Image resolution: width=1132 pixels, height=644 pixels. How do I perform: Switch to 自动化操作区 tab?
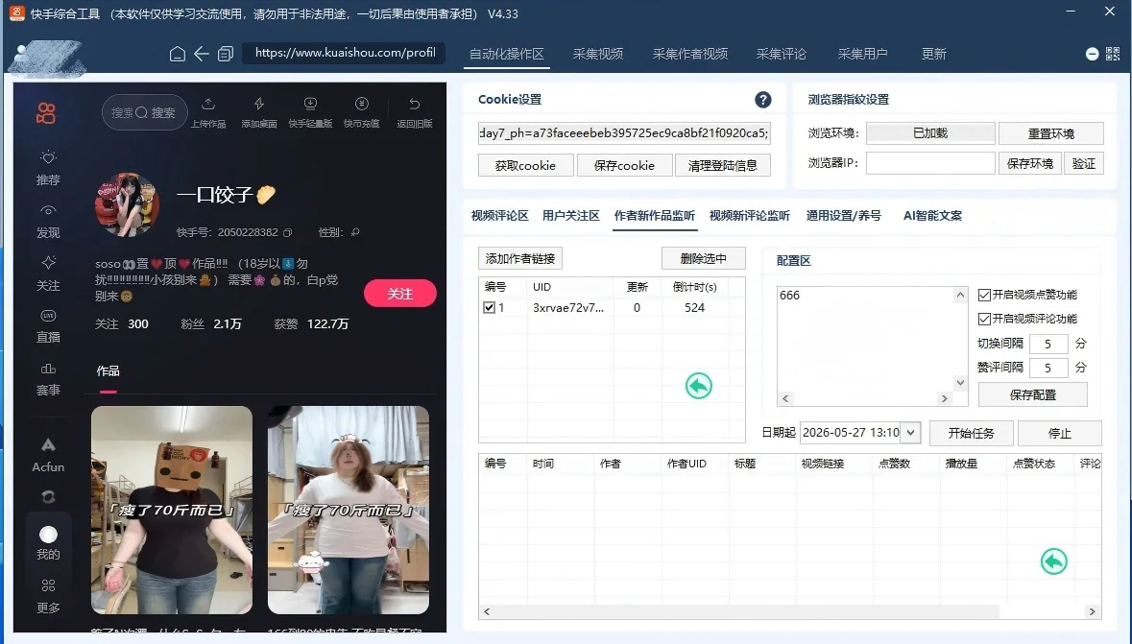click(x=507, y=54)
